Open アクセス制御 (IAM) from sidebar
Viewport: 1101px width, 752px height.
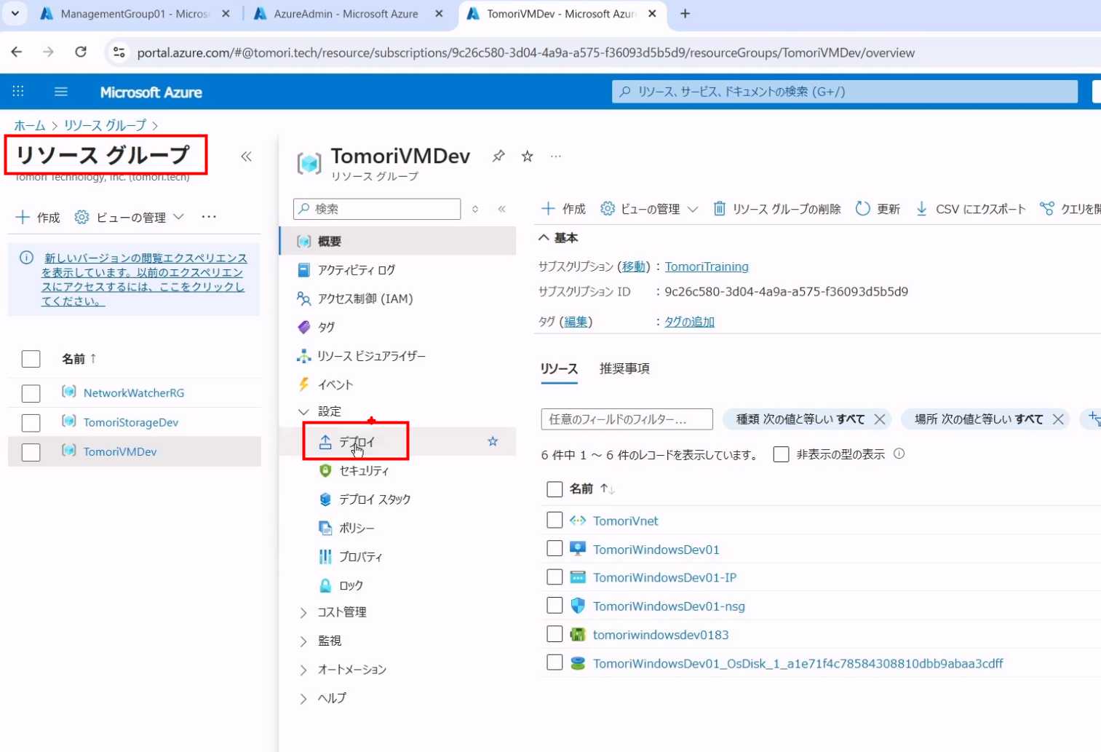click(x=365, y=298)
